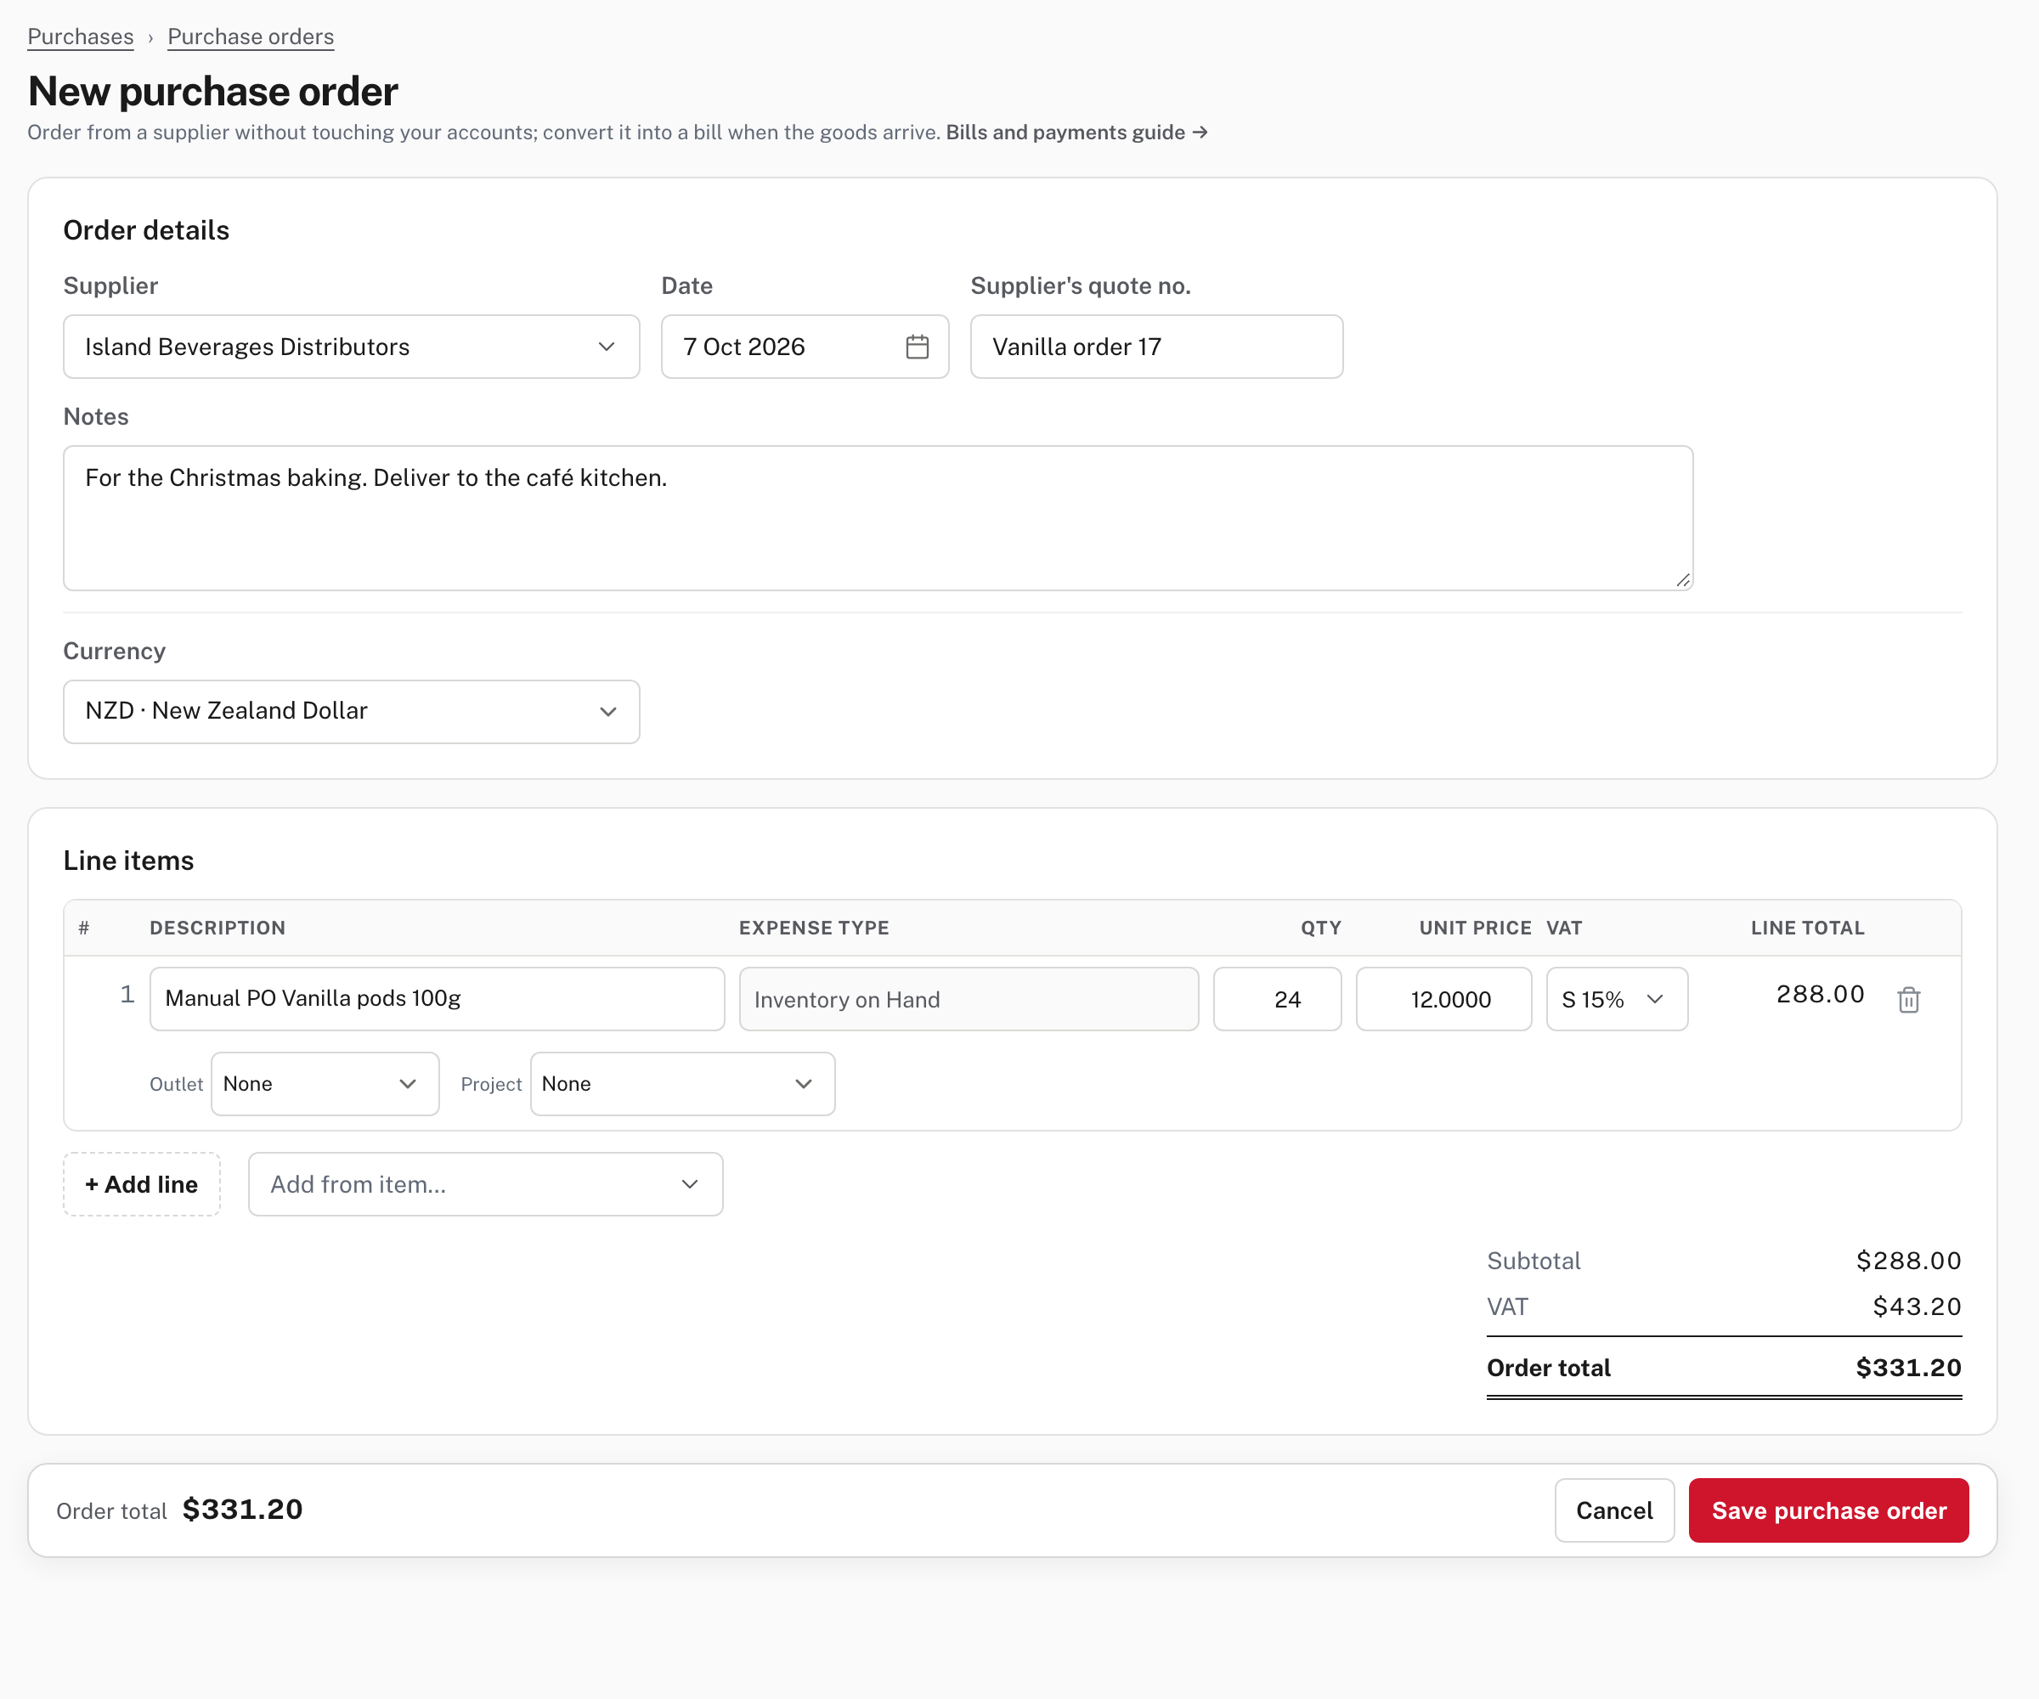Viewport: 2039px width, 1699px height.
Task: Open the date picker calendar icon
Action: (917, 347)
